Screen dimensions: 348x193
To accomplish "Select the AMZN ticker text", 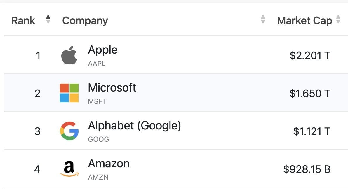I will (x=98, y=177).
